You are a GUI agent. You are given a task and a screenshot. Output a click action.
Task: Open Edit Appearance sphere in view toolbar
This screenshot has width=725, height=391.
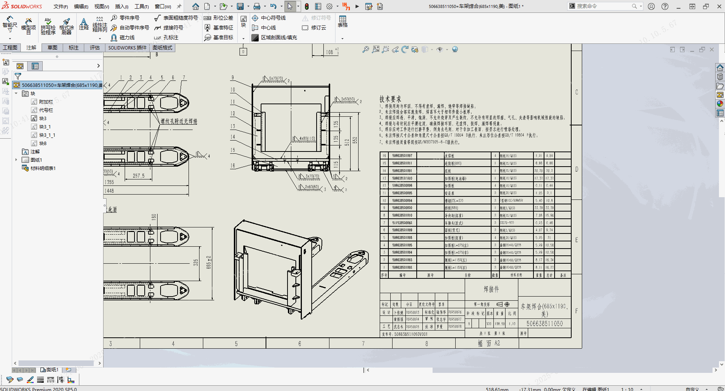pos(455,49)
